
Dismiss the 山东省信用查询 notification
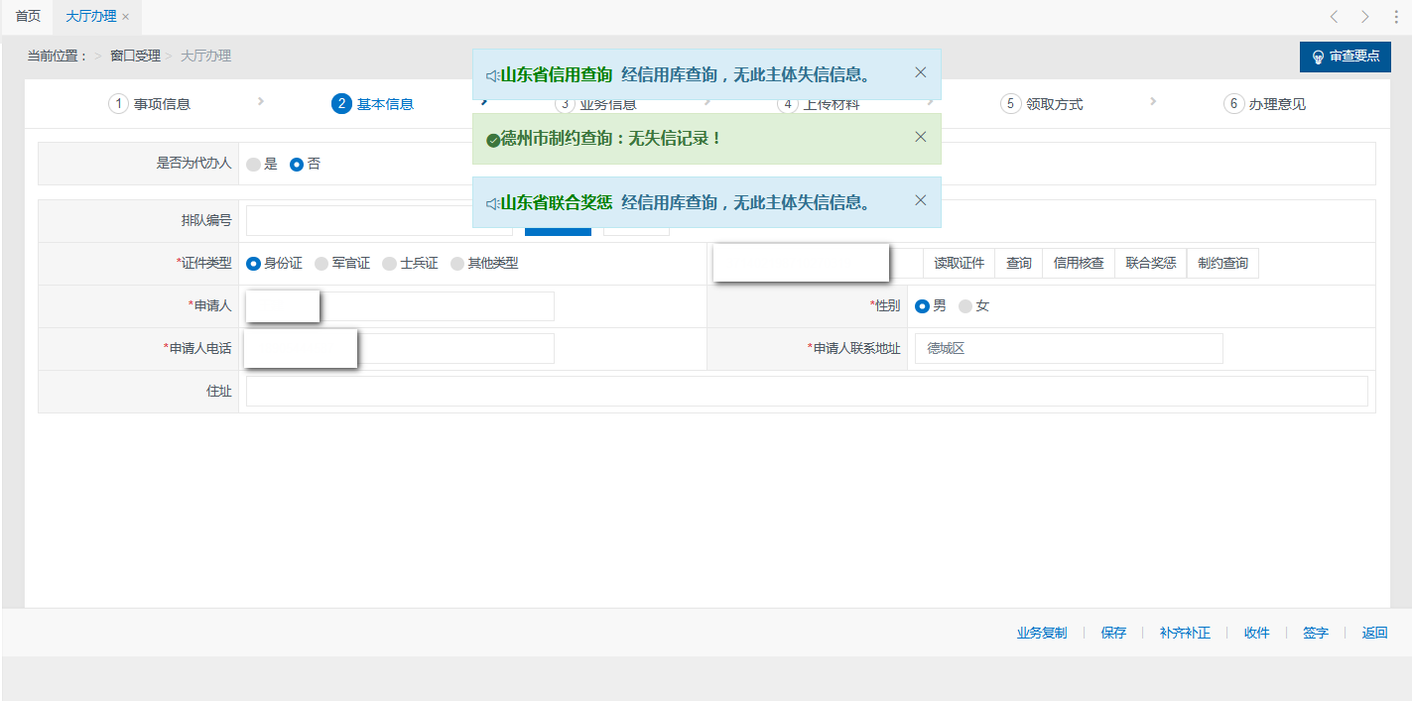[x=920, y=72]
